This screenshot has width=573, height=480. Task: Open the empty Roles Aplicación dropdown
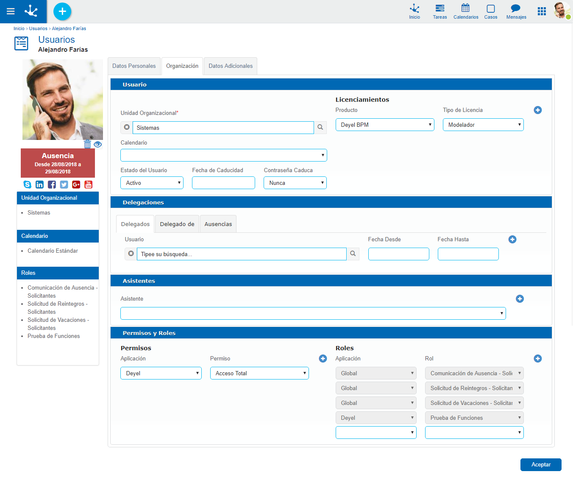point(376,433)
